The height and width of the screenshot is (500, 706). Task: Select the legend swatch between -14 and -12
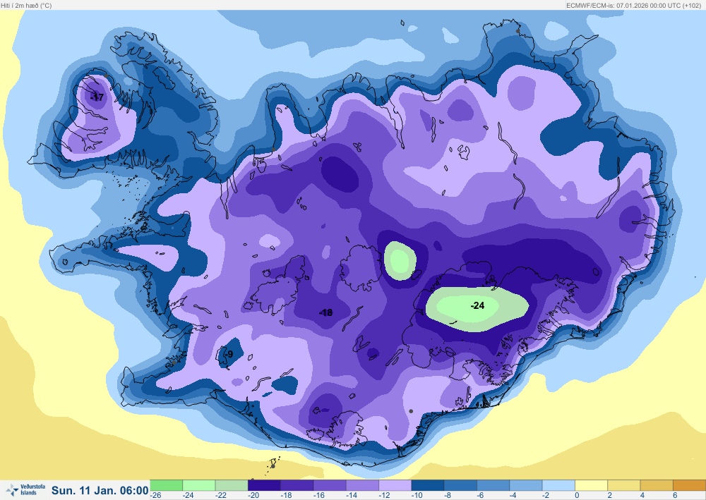pos(362,485)
